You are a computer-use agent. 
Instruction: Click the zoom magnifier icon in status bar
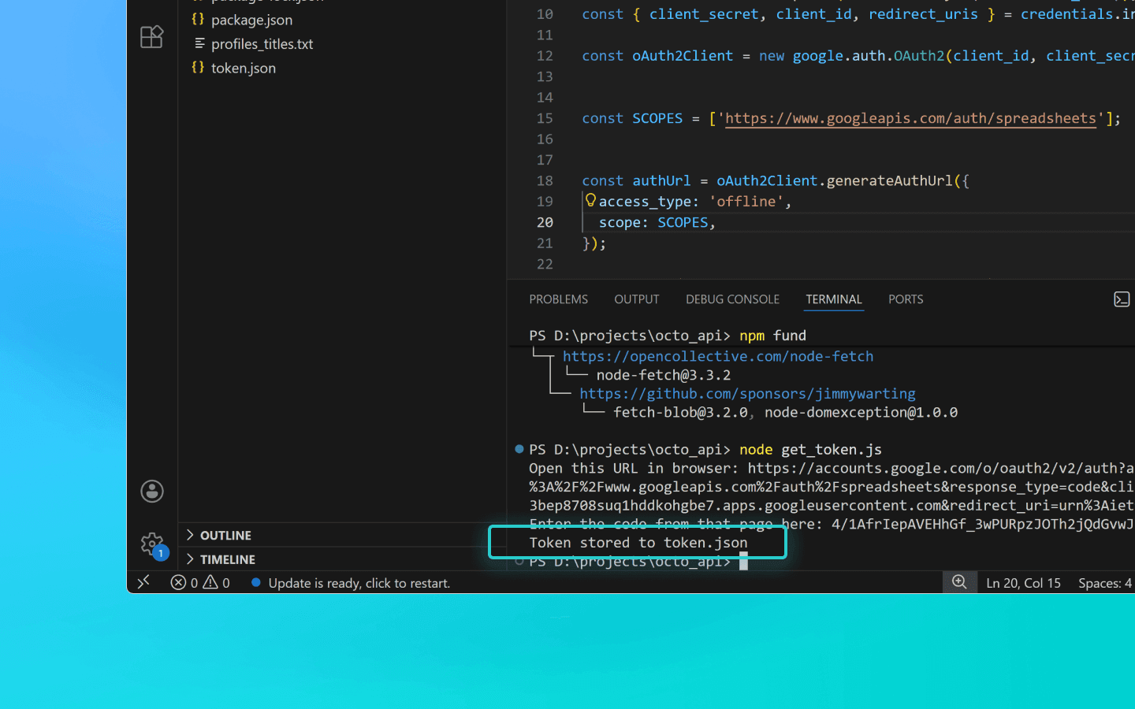960,582
